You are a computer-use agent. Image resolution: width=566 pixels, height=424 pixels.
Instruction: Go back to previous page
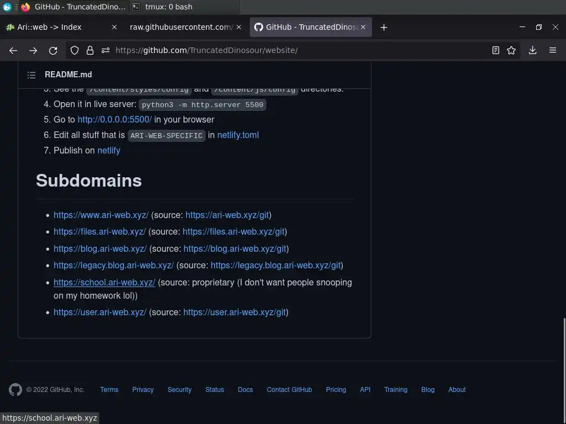[13, 50]
